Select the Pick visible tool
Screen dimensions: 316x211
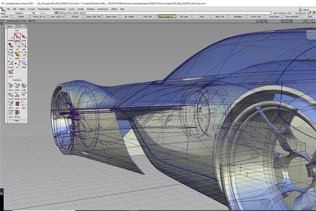[x=17, y=64]
